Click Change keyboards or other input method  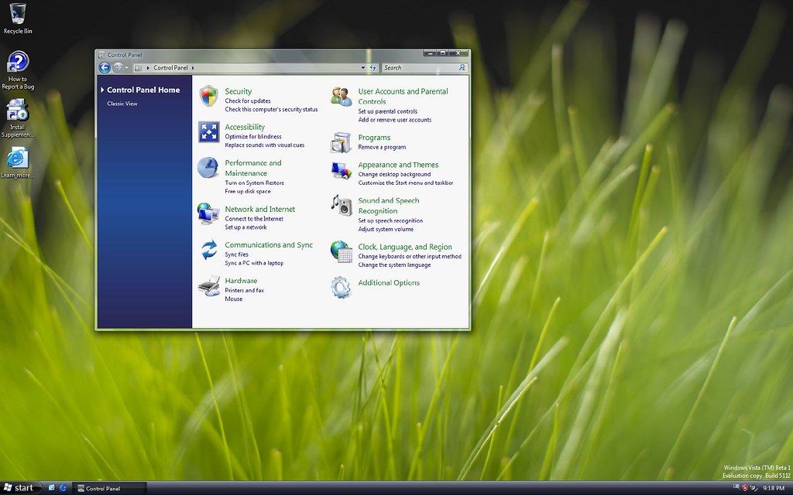pyautogui.click(x=410, y=257)
